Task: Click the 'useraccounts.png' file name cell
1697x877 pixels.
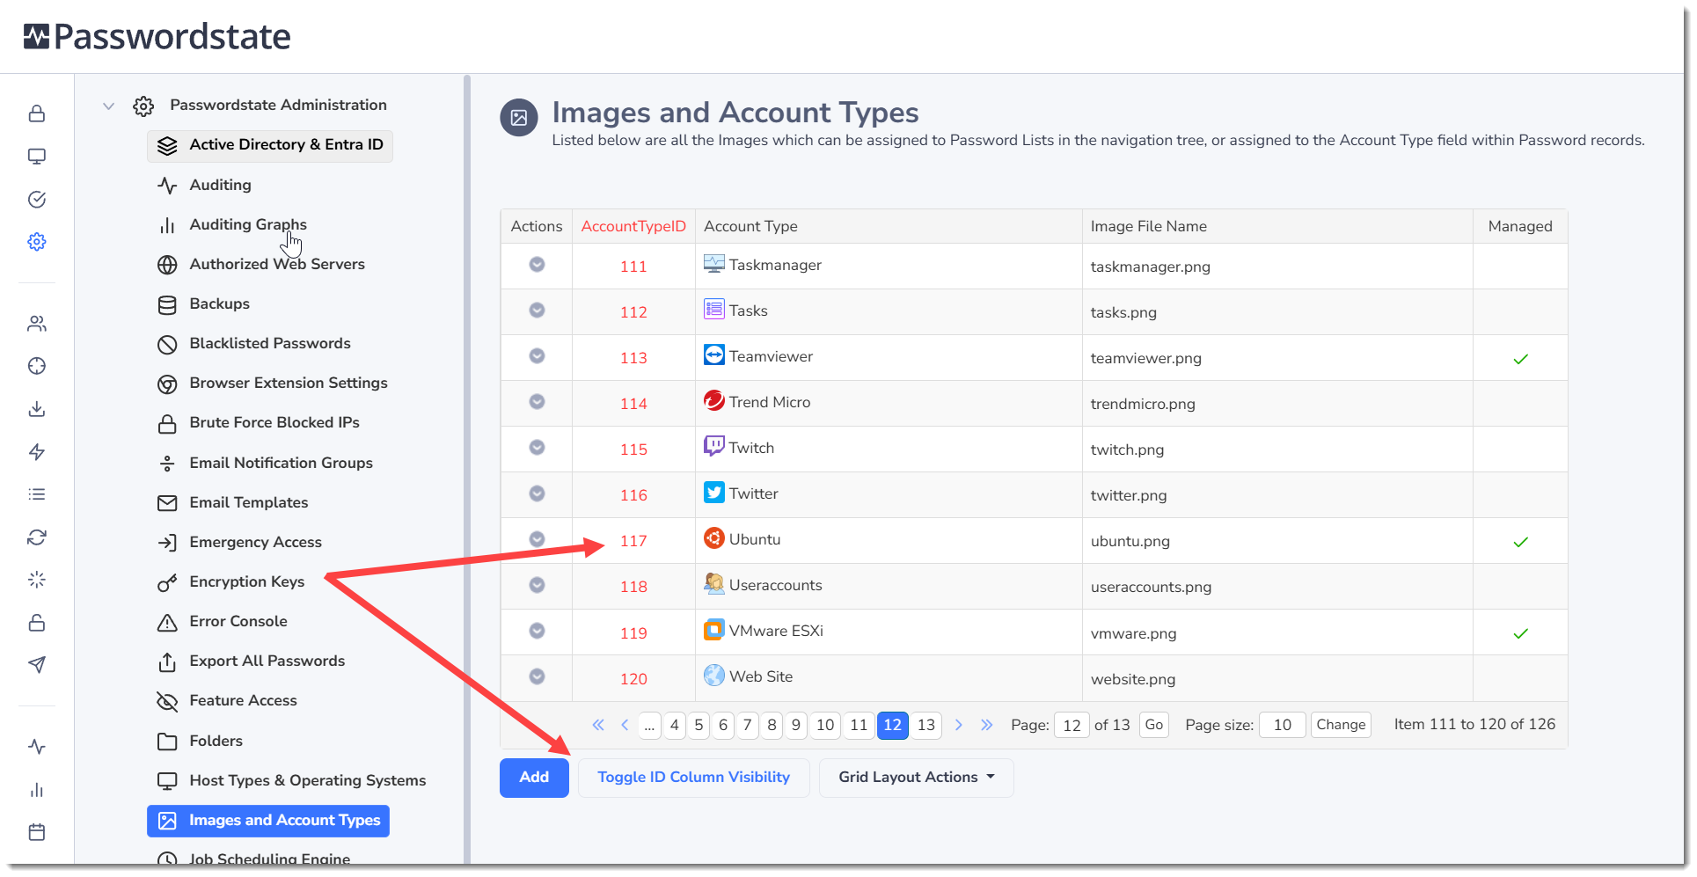Action: click(1151, 587)
